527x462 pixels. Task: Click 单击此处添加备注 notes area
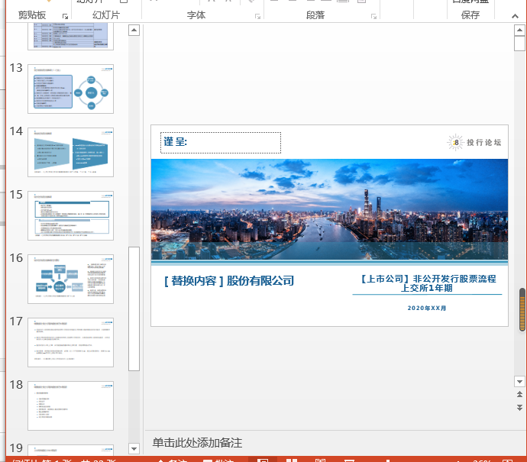click(x=197, y=443)
